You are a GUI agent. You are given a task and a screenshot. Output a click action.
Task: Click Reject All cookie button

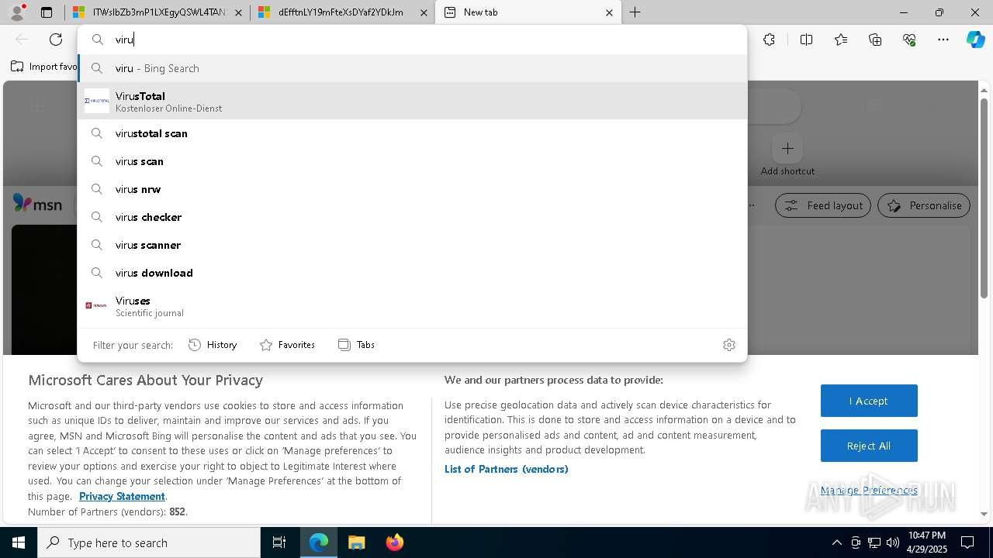(869, 446)
